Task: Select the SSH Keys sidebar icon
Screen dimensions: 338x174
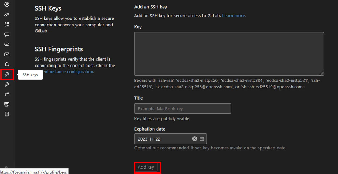Action: [7, 74]
